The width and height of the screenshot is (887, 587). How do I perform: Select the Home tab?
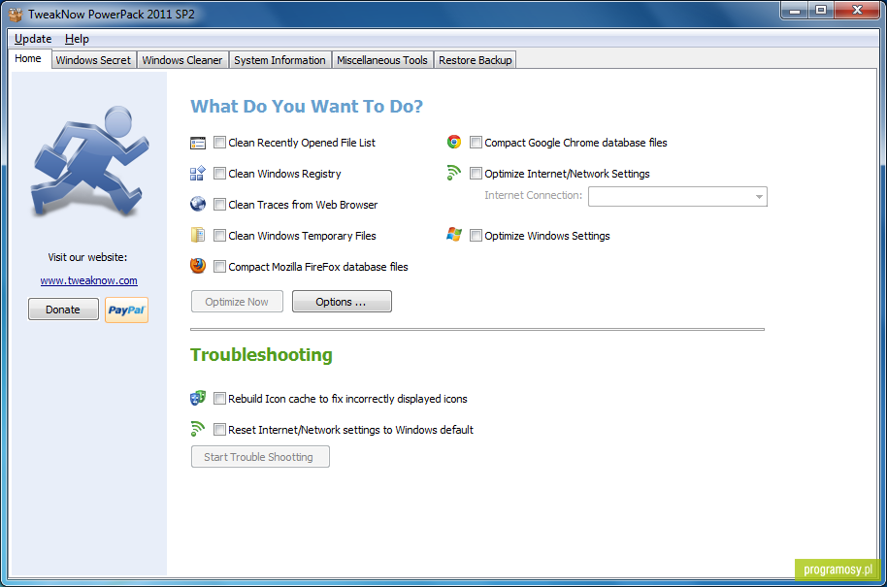click(x=28, y=59)
